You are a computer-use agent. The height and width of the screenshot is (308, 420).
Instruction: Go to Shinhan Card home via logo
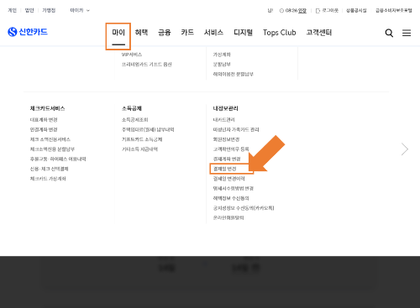28,32
